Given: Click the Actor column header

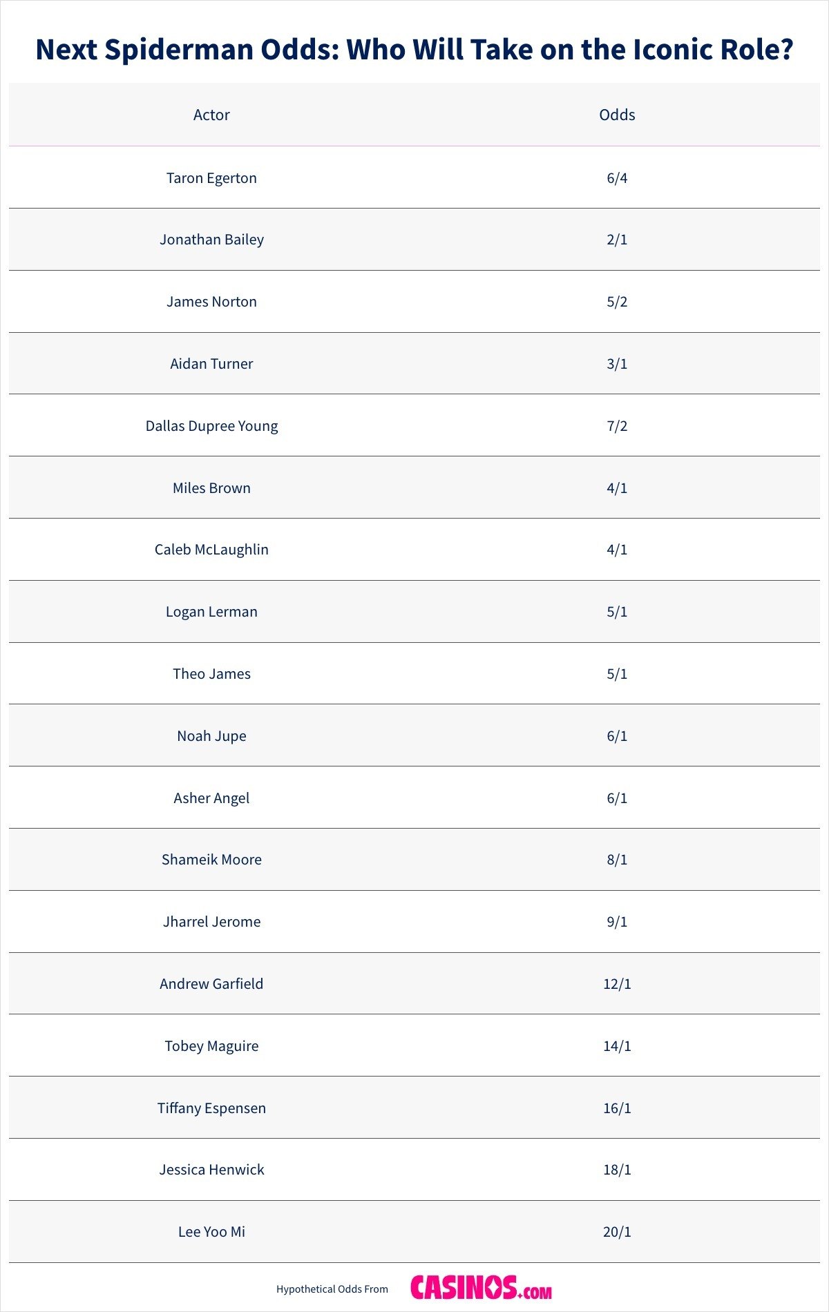Looking at the screenshot, I should (211, 115).
